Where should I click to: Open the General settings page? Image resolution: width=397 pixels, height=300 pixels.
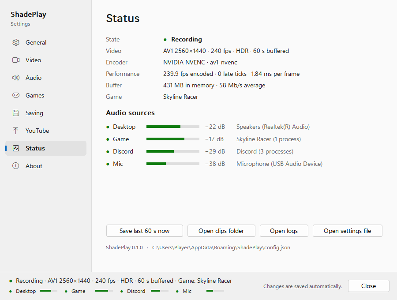coord(46,42)
